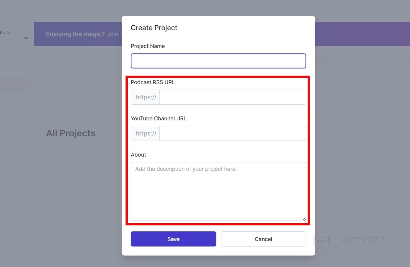Click the YouTube Channel URL input
This screenshot has height=267, width=410.
[x=232, y=133]
